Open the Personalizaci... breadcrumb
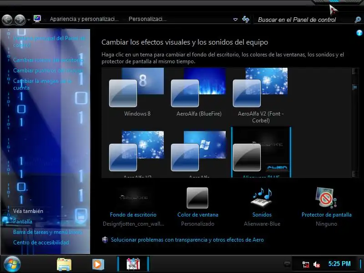 click(x=147, y=19)
